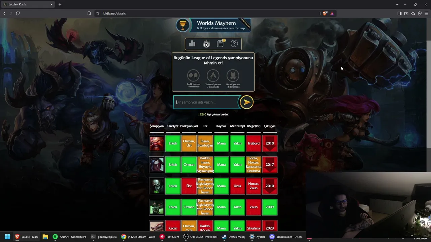This screenshot has height=242, width=431.
Task: Expand the tab search dropdown arrow
Action: tap(397, 4)
